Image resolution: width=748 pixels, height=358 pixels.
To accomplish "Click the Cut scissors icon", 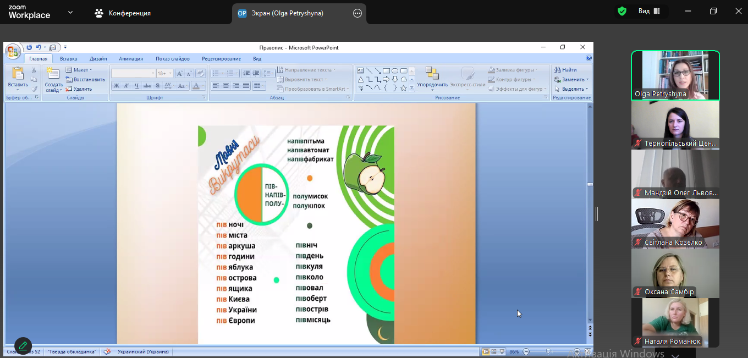I will point(34,70).
